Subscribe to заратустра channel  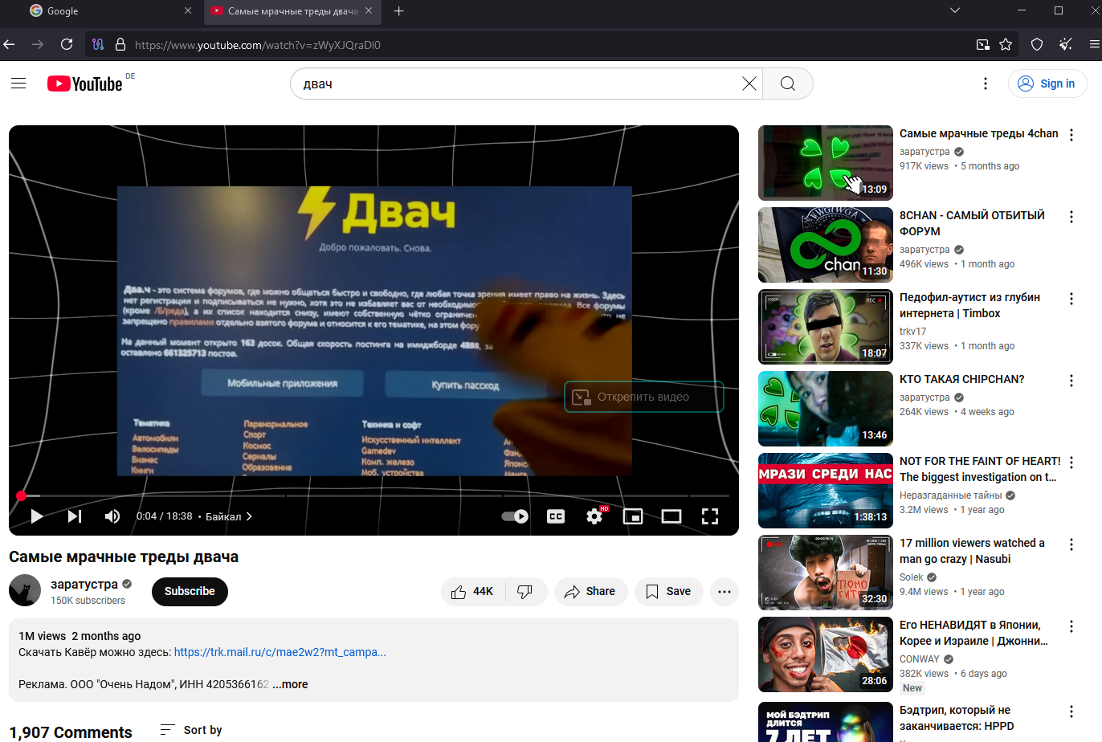tap(190, 592)
